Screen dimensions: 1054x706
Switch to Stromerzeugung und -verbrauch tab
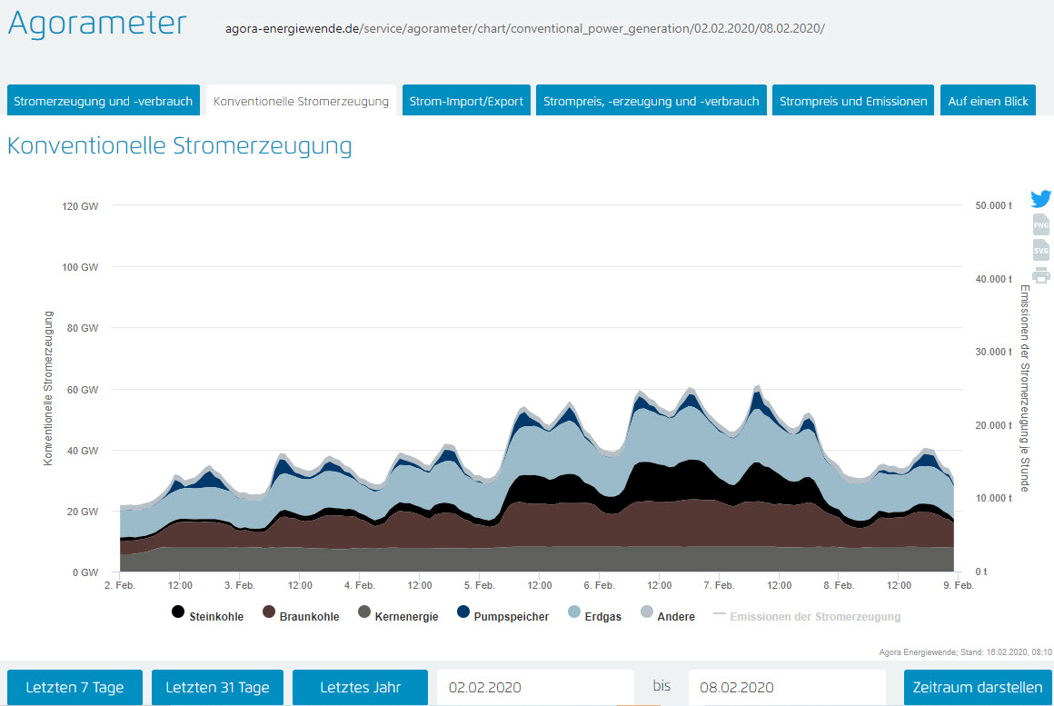pos(104,101)
